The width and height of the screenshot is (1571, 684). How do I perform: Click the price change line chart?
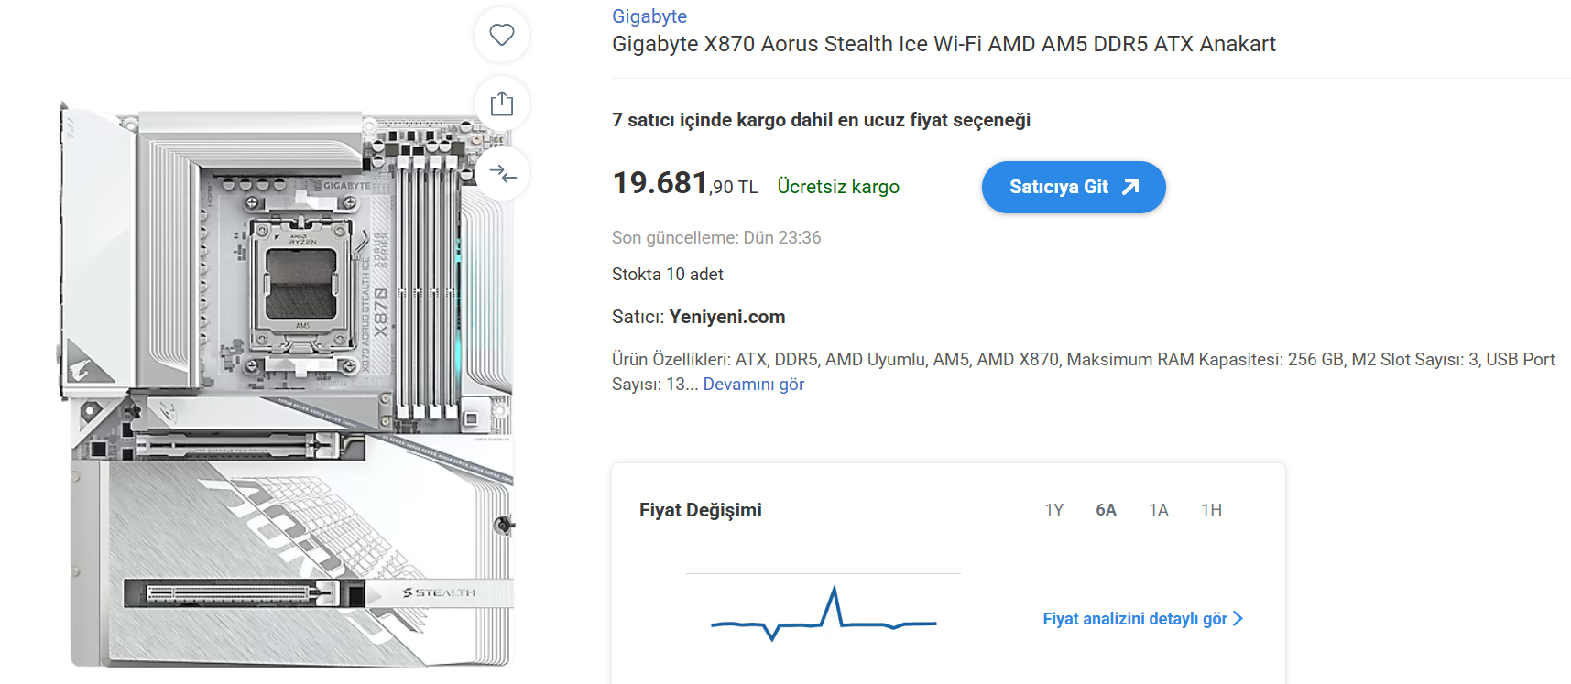(824, 614)
